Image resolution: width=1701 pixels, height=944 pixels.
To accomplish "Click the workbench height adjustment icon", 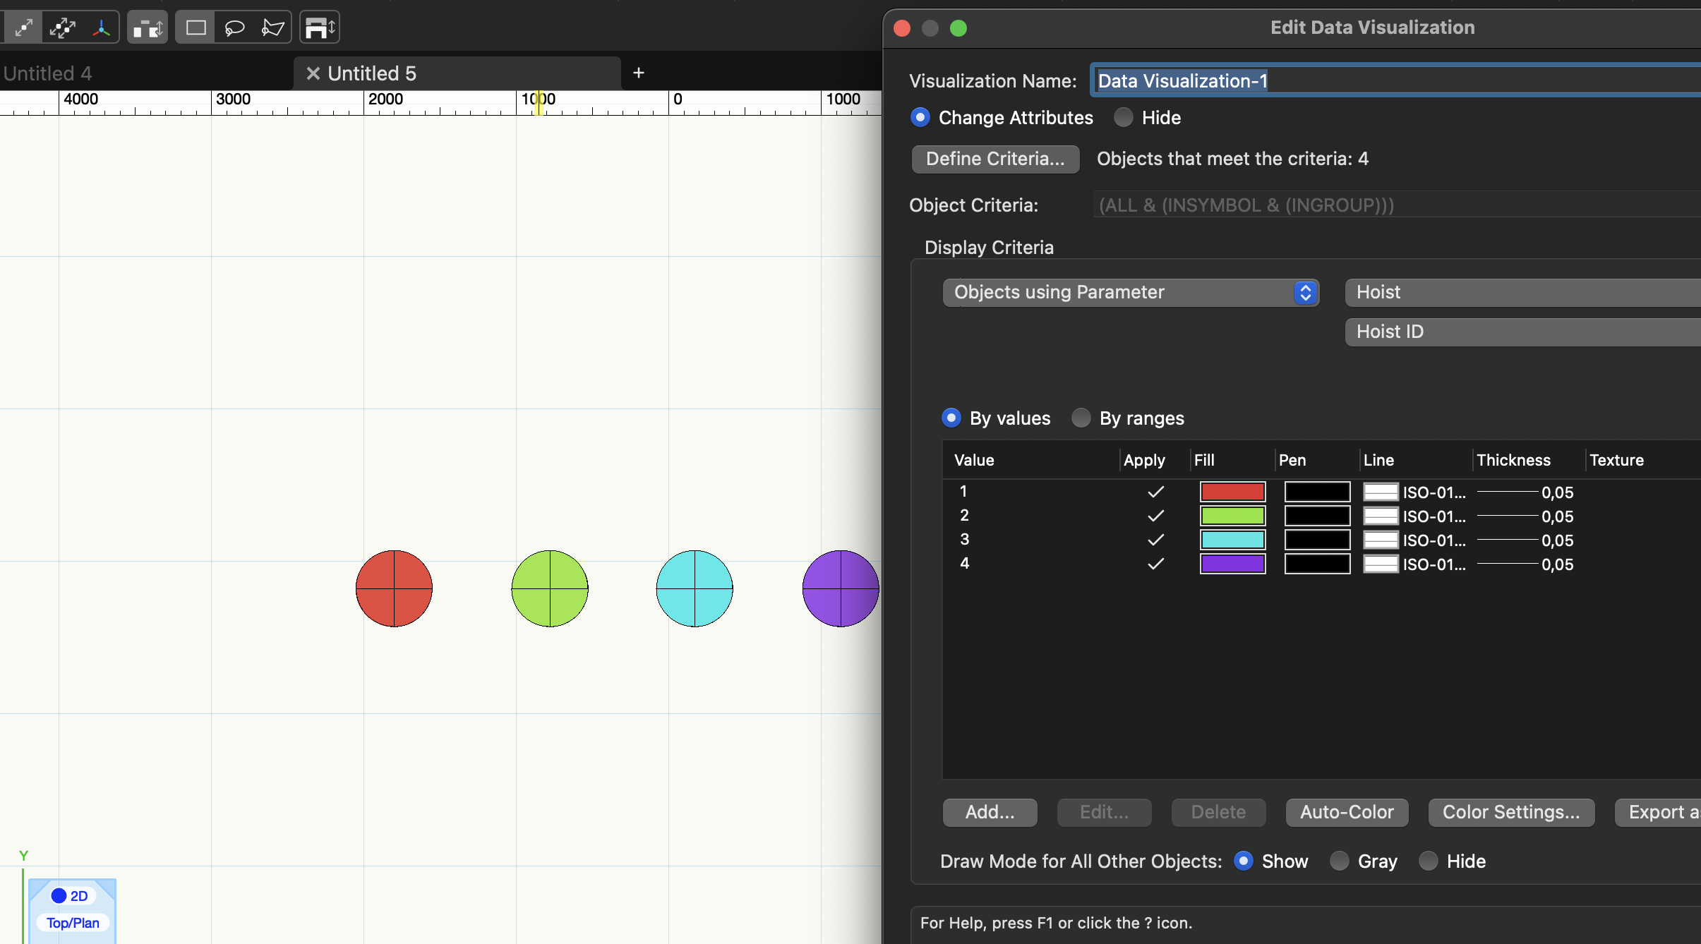I will [319, 27].
